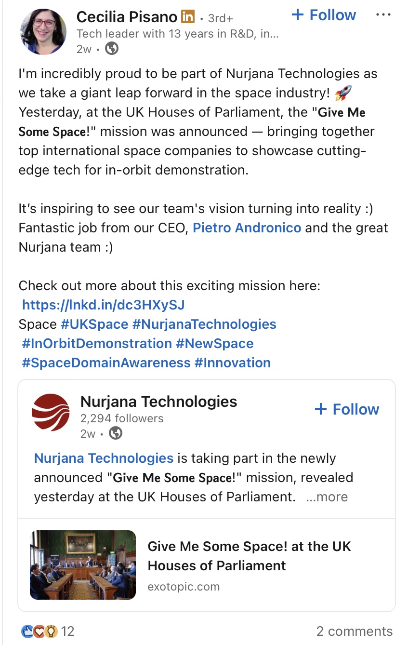408x645 pixels.
Task: Open the #InOrbitDemonstration hashtag
Action: click(x=97, y=343)
